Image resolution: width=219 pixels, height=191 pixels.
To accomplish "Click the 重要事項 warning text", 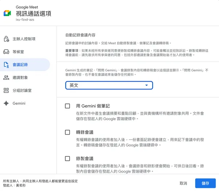I will 137,53.
